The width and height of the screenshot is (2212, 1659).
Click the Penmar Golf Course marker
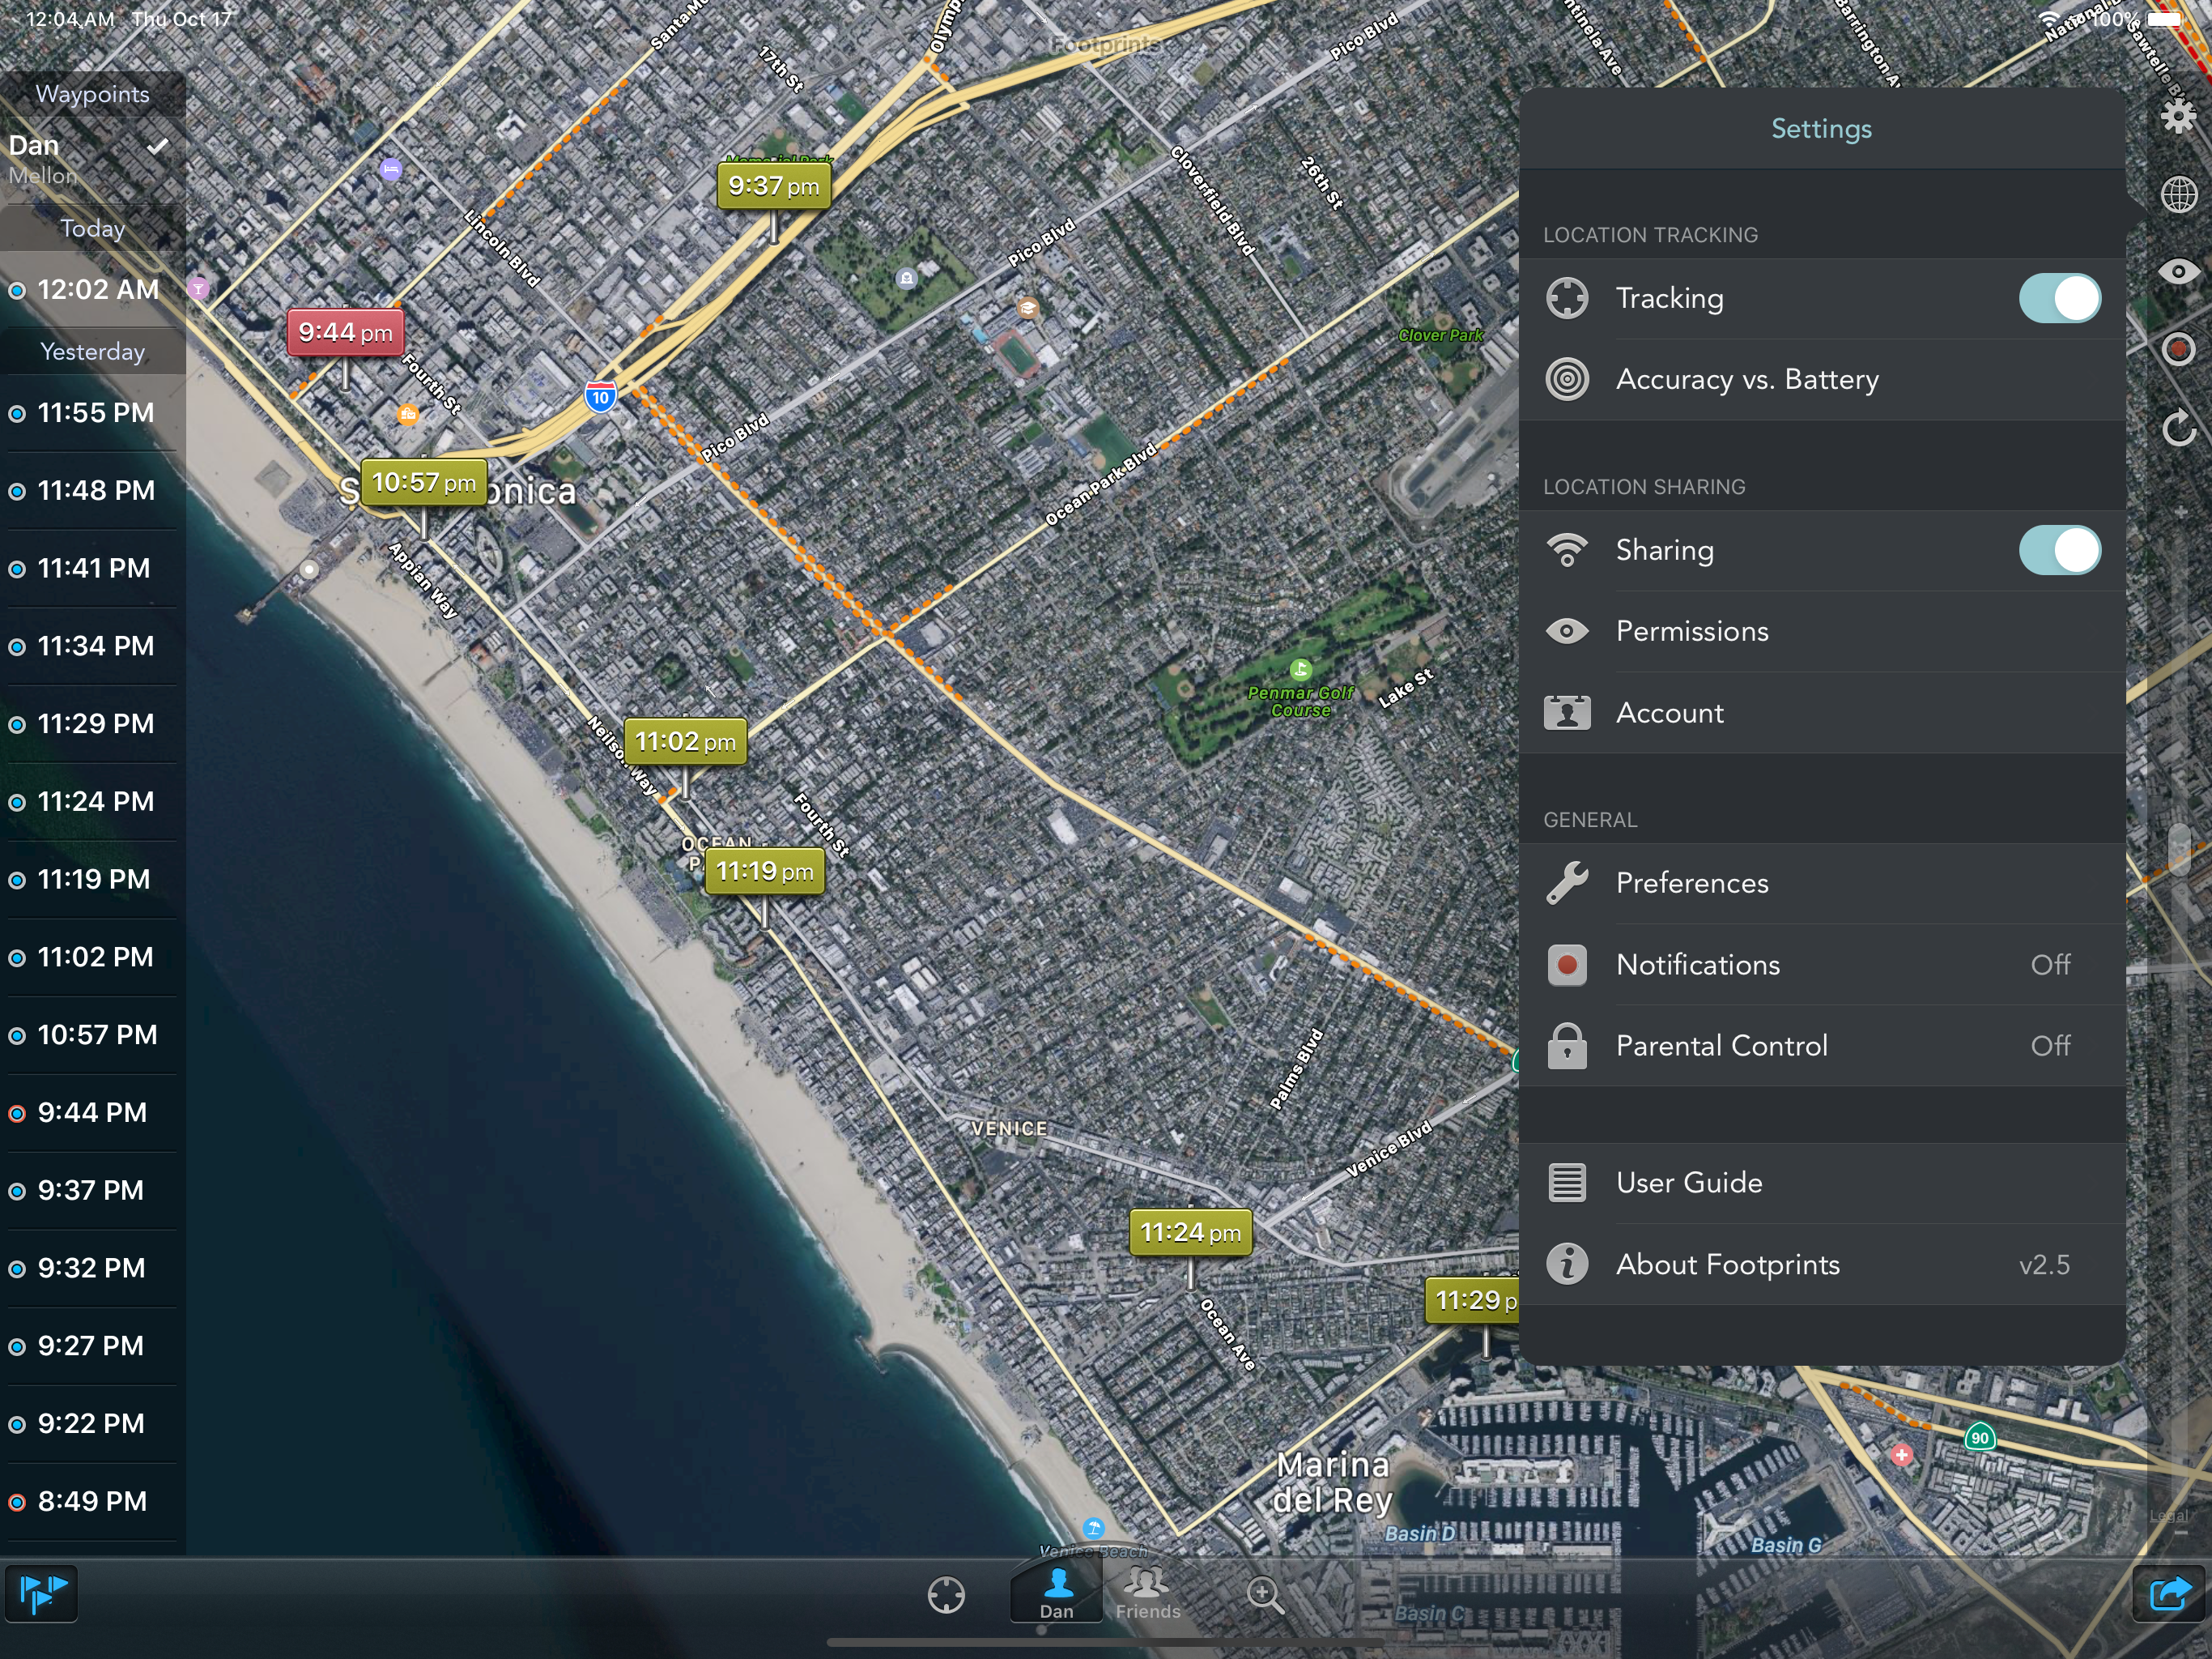click(x=1300, y=669)
